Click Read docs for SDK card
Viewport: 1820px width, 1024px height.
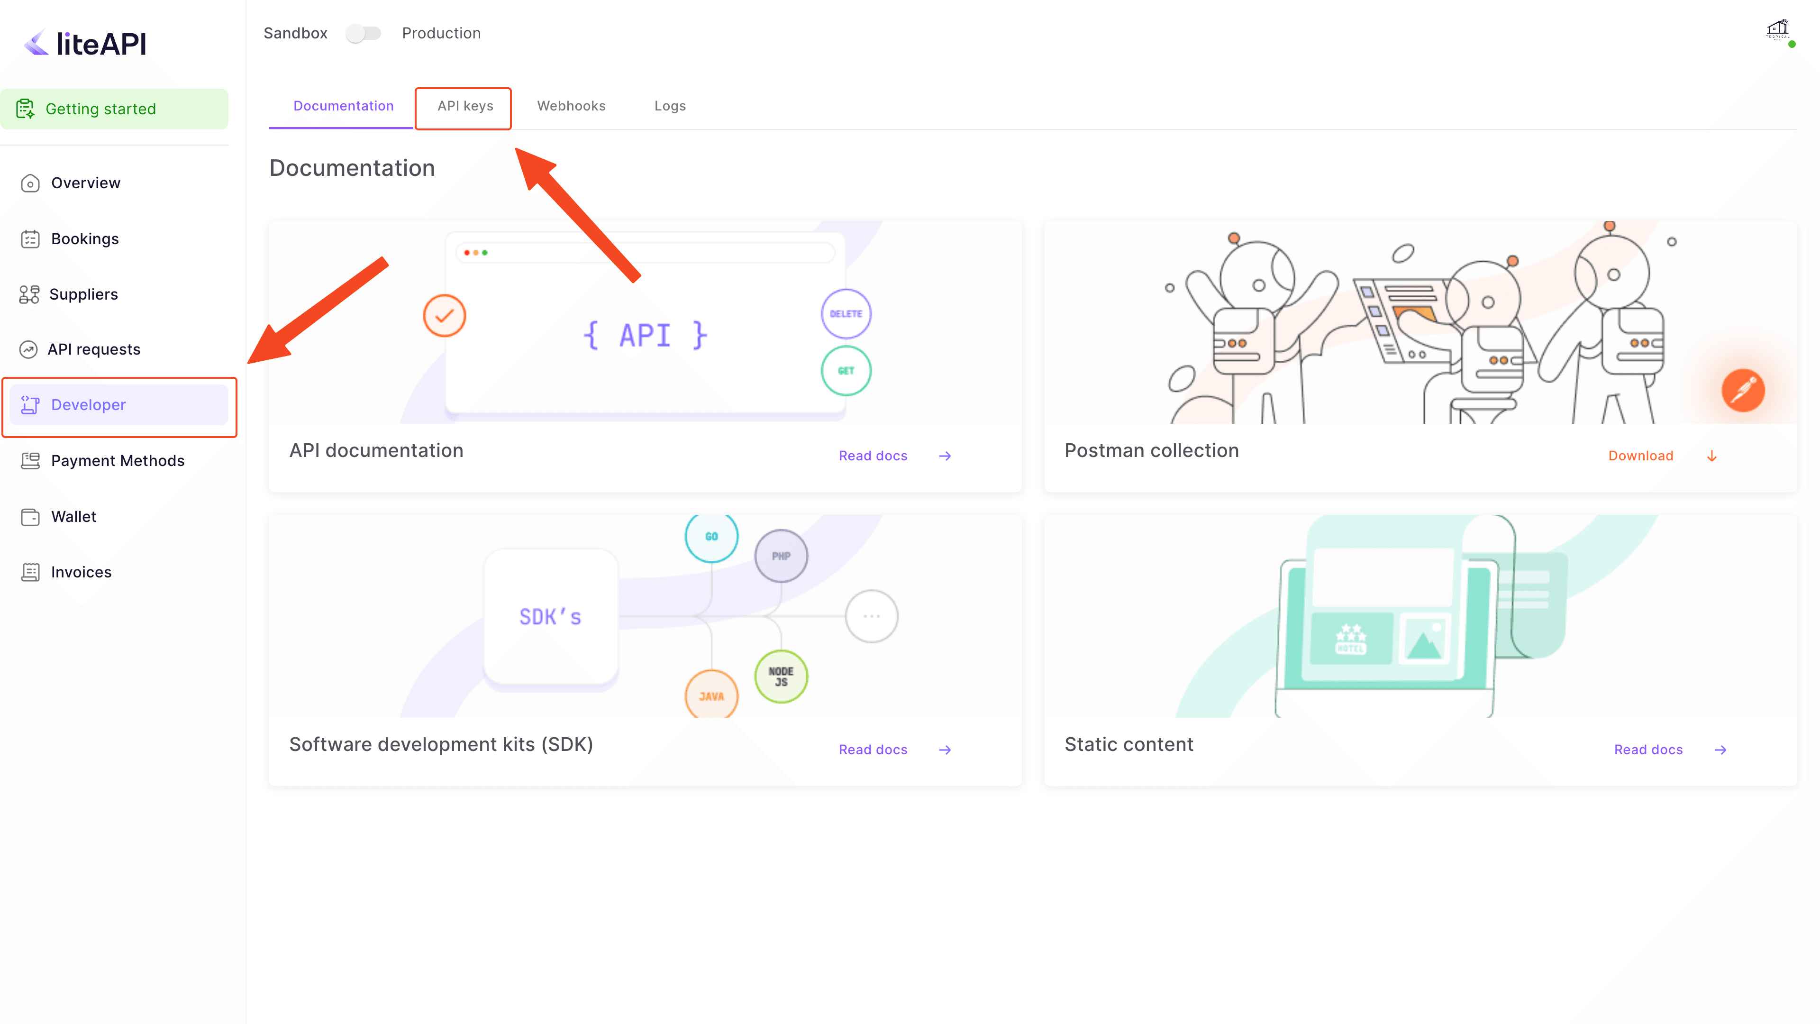(873, 750)
